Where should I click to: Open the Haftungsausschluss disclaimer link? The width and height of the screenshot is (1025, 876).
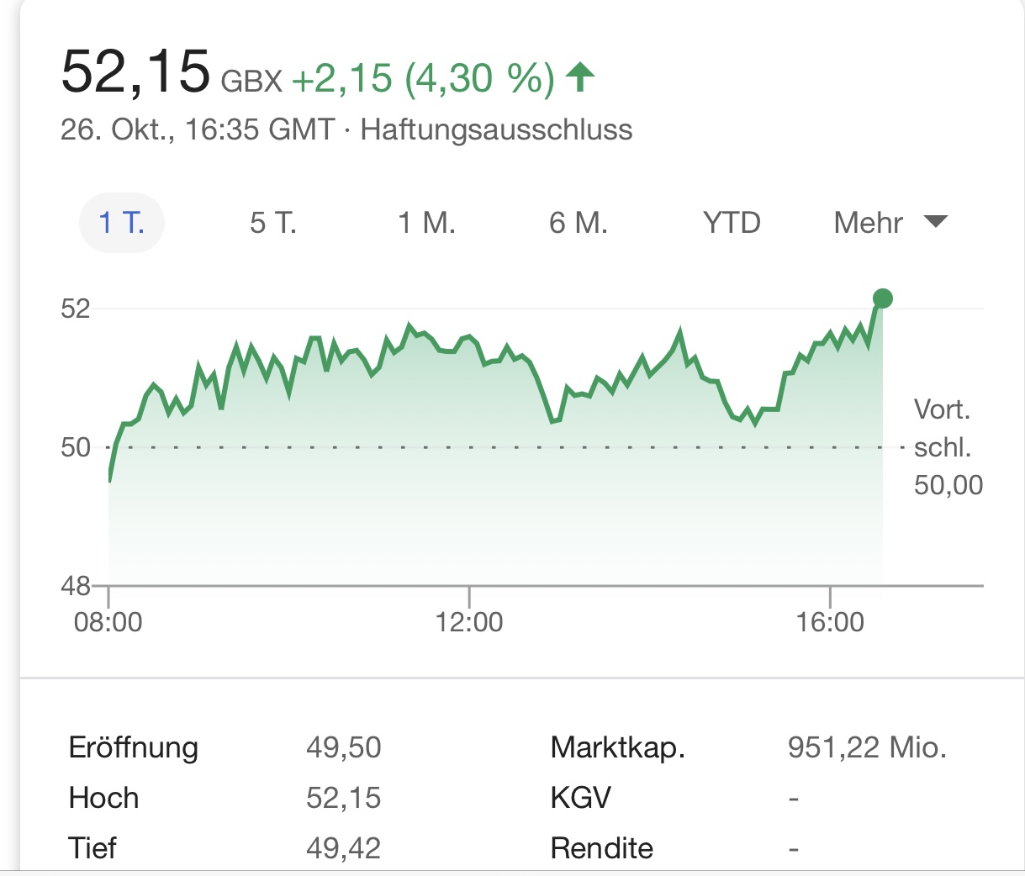496,130
